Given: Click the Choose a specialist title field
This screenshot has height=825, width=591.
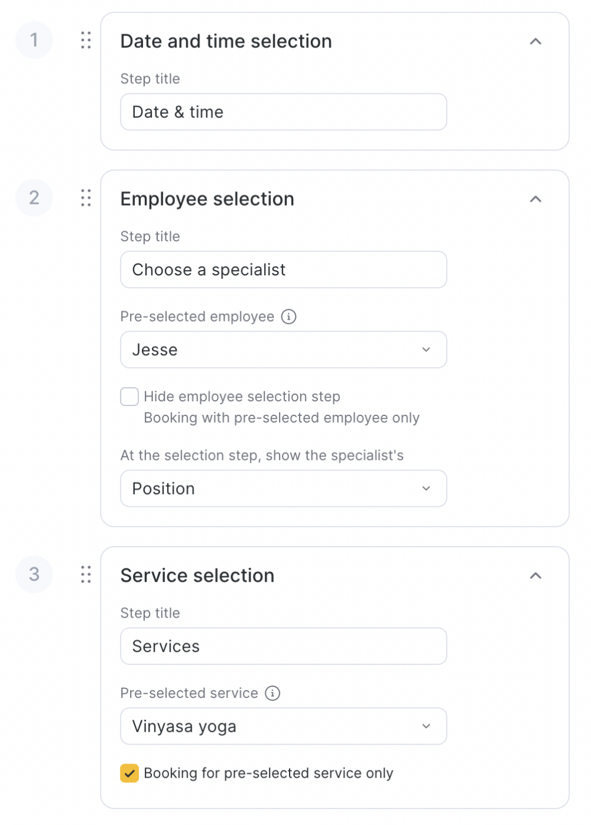Looking at the screenshot, I should point(284,270).
